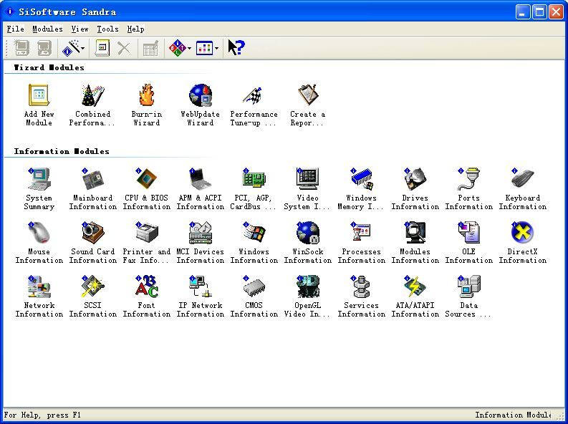Select the Sound Card Information icon
This screenshot has width=568, height=424.
click(x=92, y=233)
